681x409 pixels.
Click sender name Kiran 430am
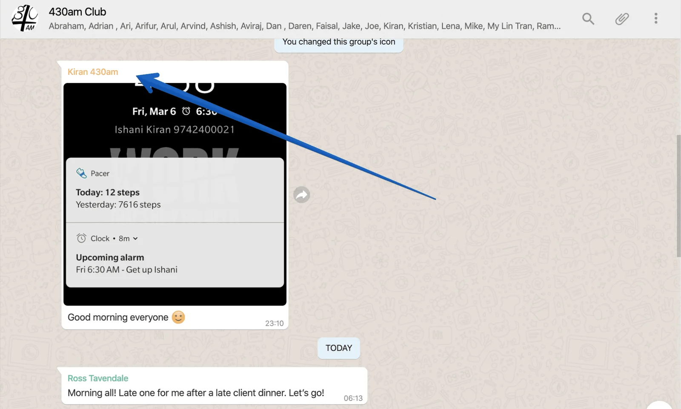(x=93, y=72)
